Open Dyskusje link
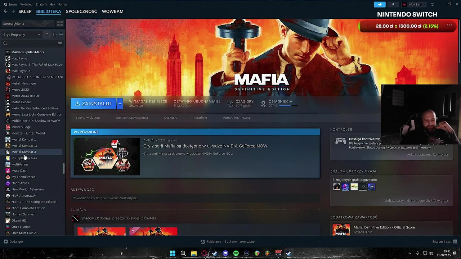This screenshot has height=259, width=461. [x=170, y=118]
